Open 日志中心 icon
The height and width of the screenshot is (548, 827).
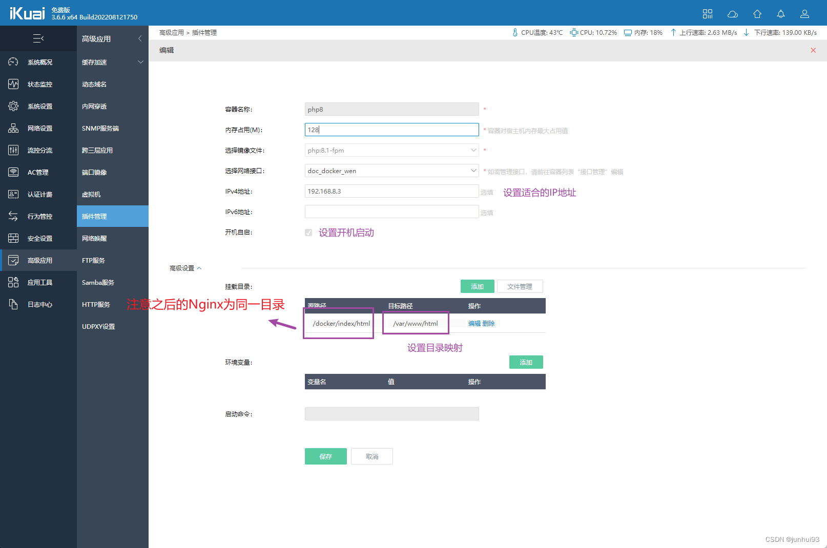(13, 304)
